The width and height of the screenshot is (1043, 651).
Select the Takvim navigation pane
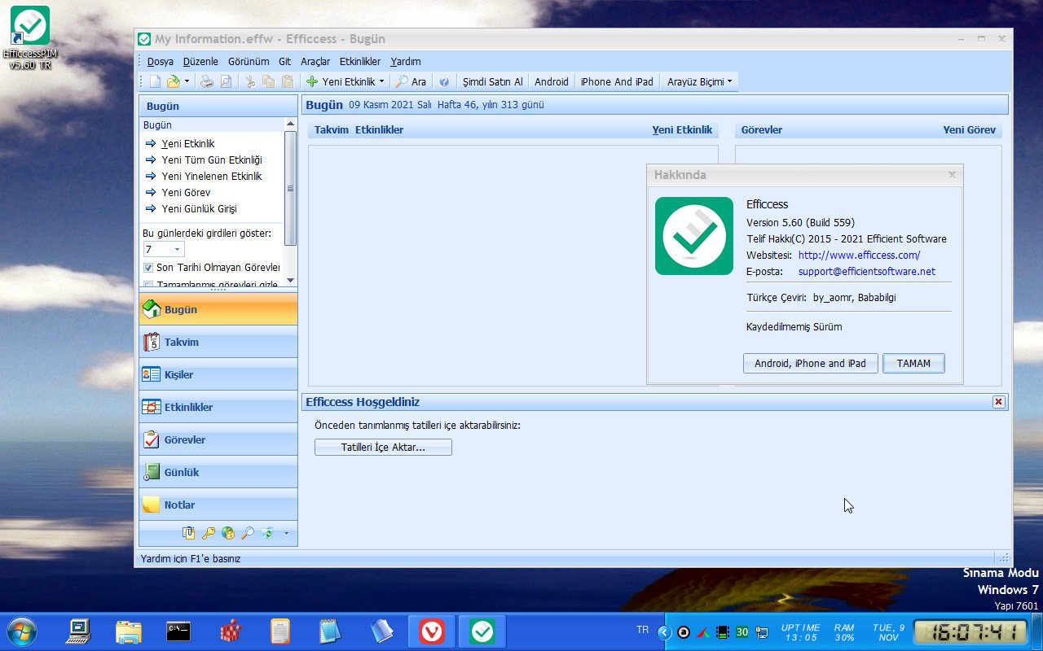pos(218,342)
